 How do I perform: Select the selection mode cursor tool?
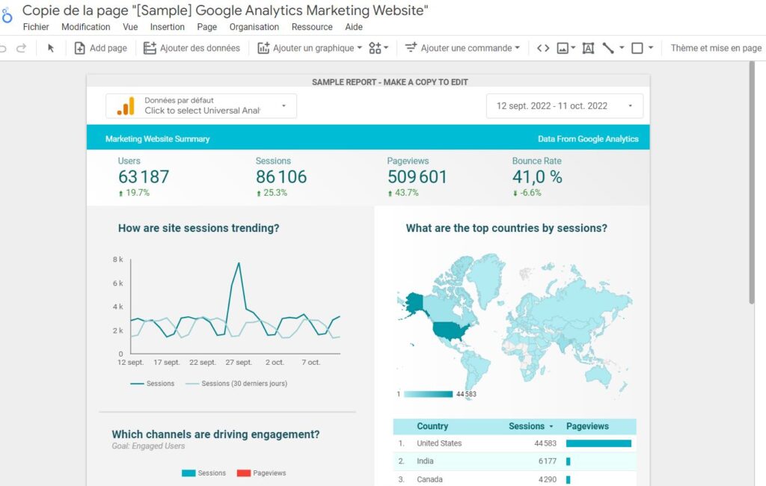pos(51,48)
